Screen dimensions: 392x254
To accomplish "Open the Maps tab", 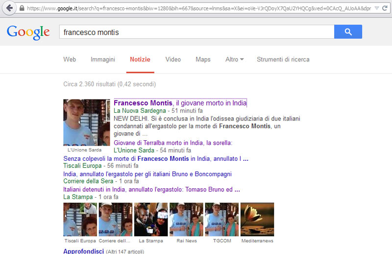I will [x=203, y=59].
